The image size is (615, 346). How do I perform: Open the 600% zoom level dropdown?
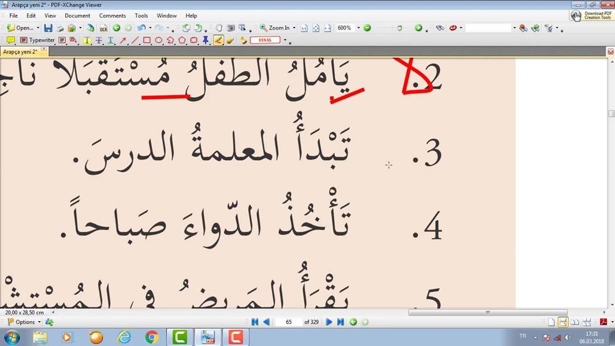tap(358, 28)
